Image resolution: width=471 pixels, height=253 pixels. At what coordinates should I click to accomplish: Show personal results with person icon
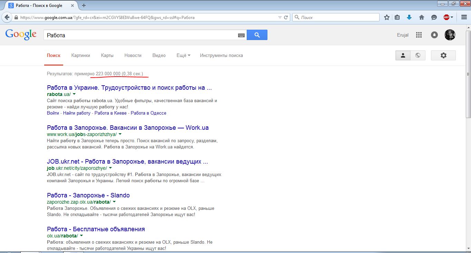[x=403, y=55]
